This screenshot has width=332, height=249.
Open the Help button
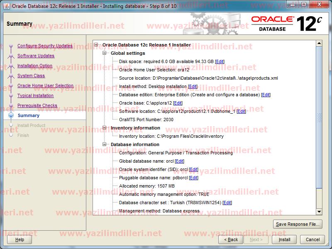tap(20, 239)
